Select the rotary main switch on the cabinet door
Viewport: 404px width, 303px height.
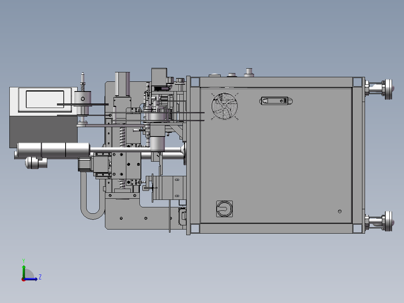point(224,208)
